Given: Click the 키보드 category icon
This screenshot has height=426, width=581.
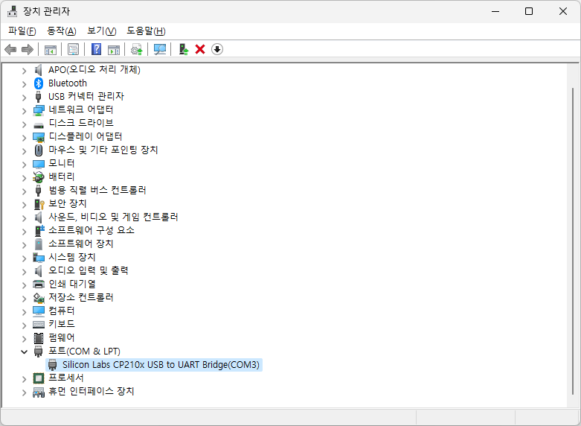Looking at the screenshot, I should tap(39, 324).
